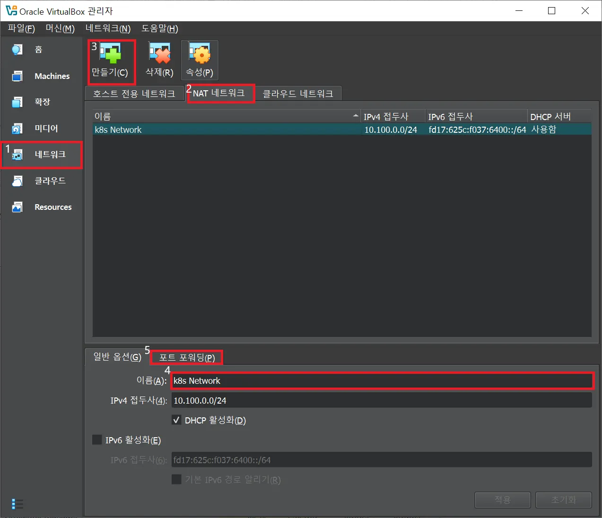Open the Home (홈) sidebar item
Viewport: 602px width, 518px height.
pos(42,50)
